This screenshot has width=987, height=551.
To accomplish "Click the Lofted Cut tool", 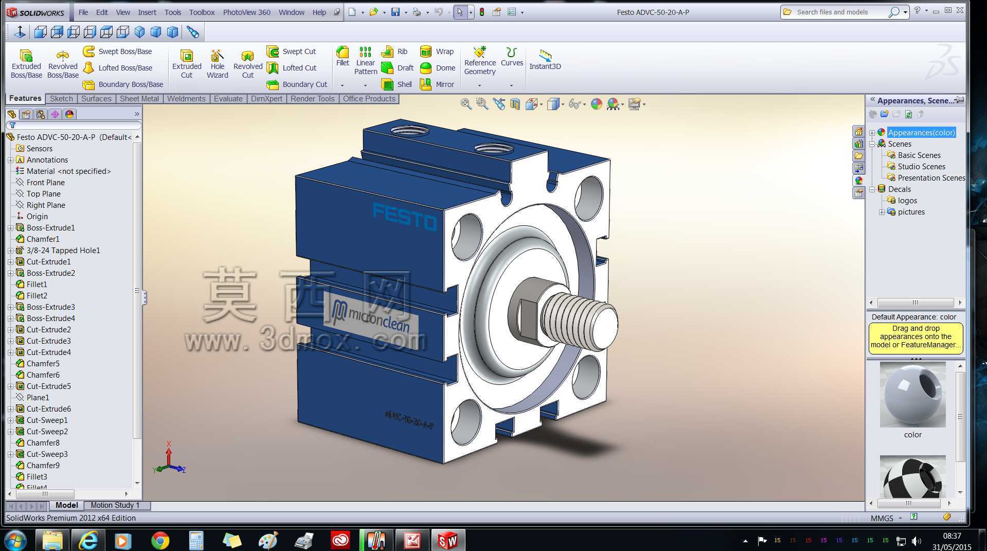I will tap(292, 68).
